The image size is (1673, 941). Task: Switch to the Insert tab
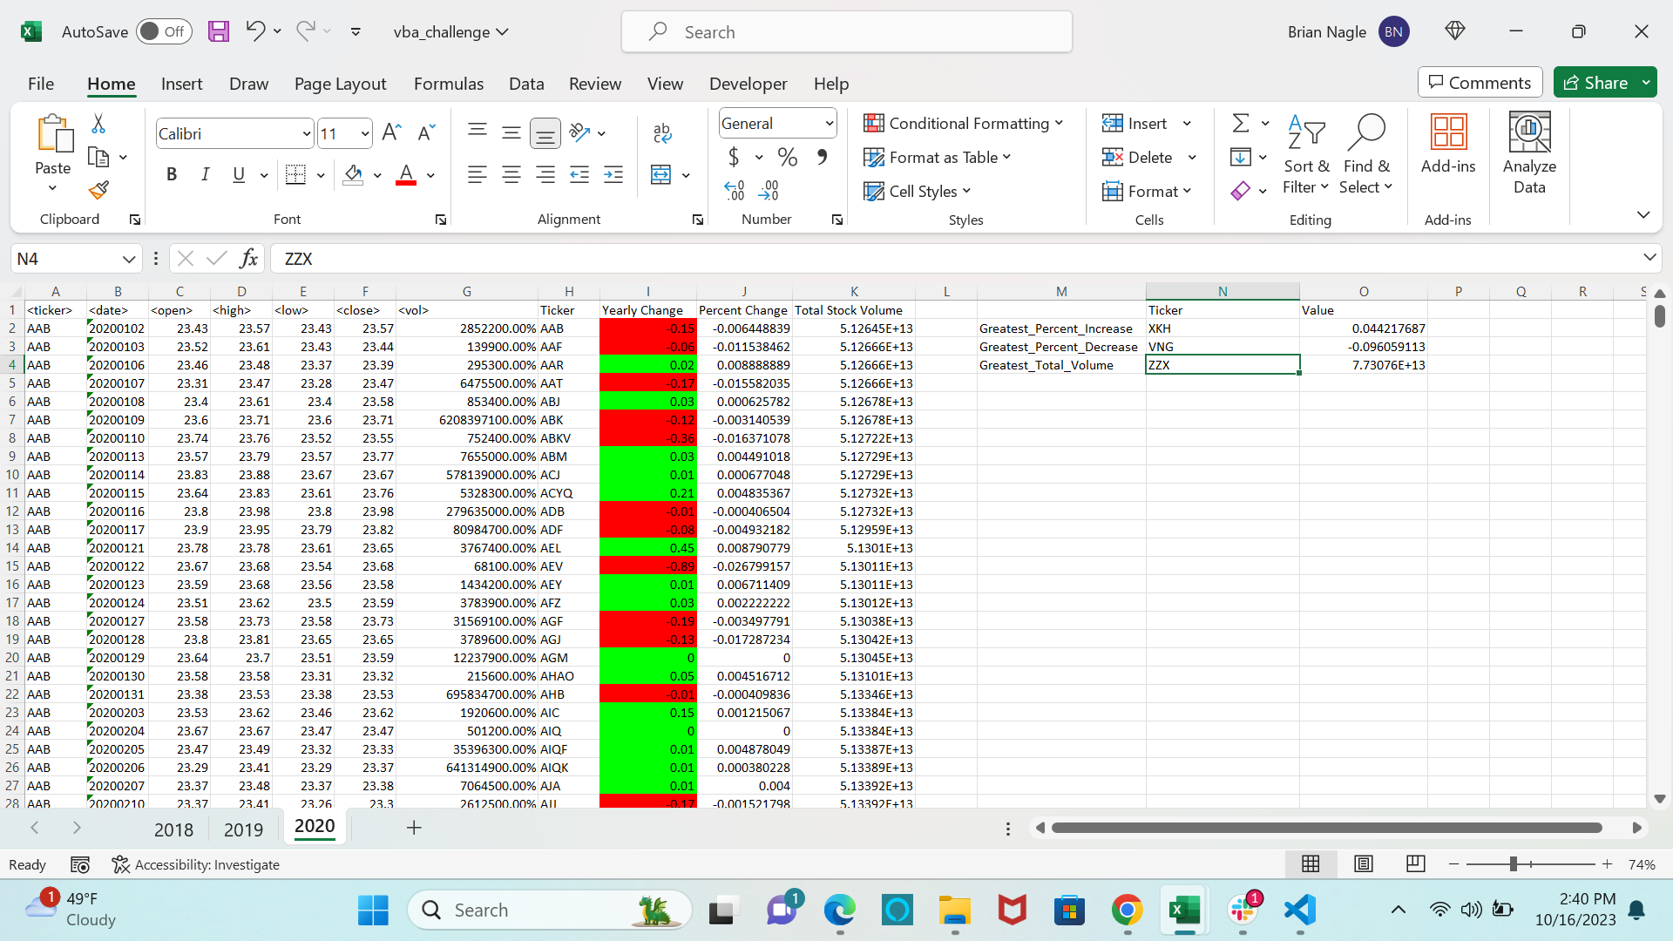[x=181, y=84]
